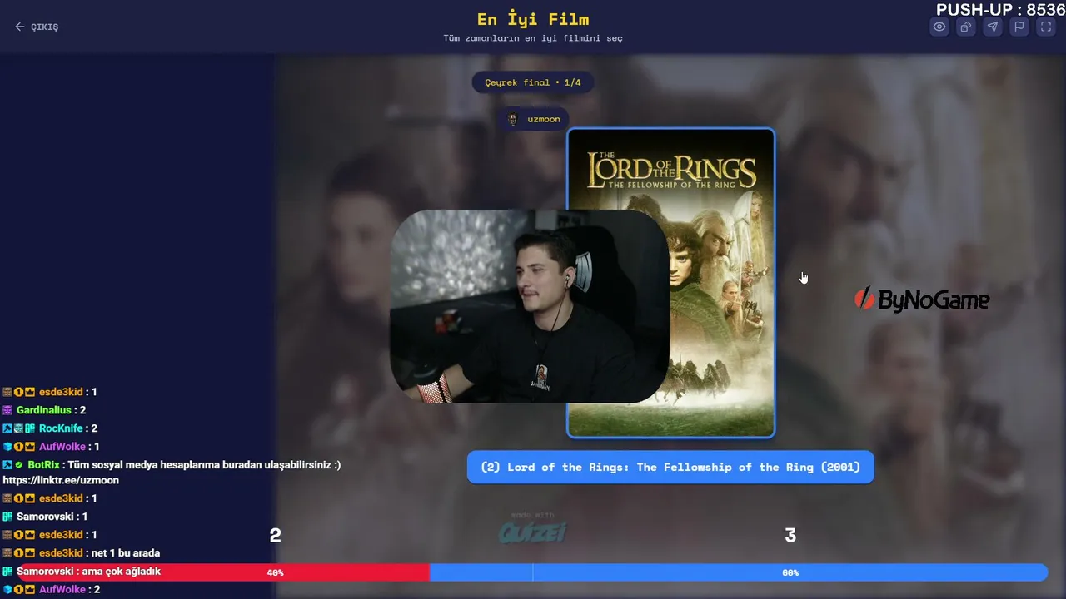The image size is (1066, 599).
Task: Click the 'En İyi Film' quiz title
Action: click(533, 19)
